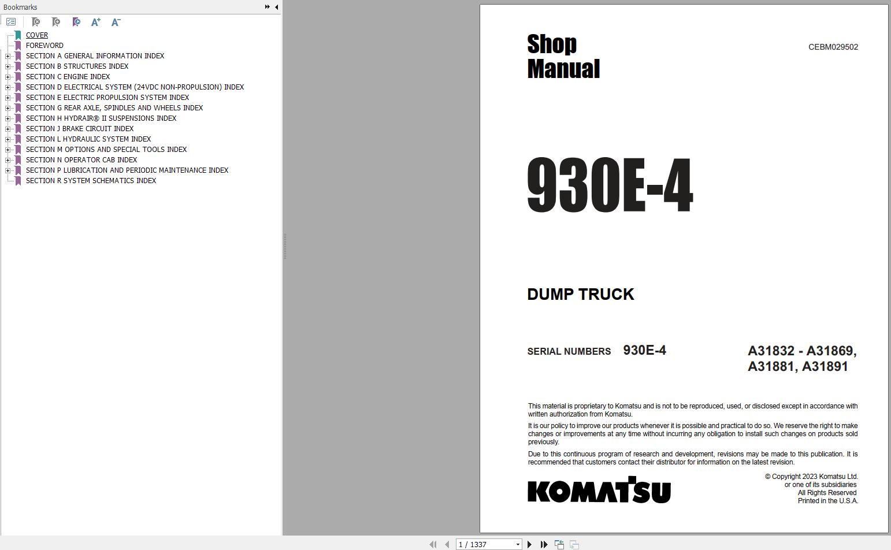Click the add new bookmark icon
Screen dimensions: 891x550
(x=56, y=22)
